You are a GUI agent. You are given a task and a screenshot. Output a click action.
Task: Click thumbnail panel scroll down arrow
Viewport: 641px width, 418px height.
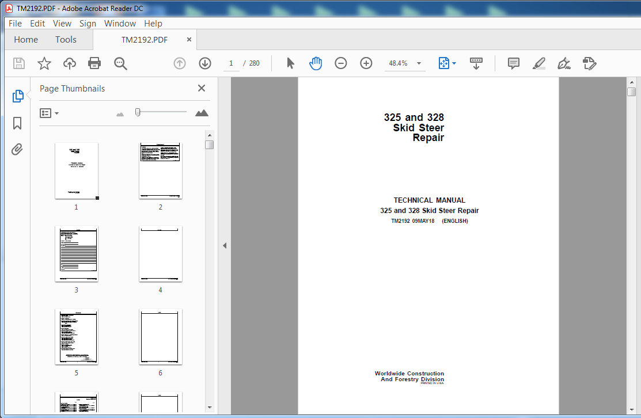pyautogui.click(x=209, y=408)
